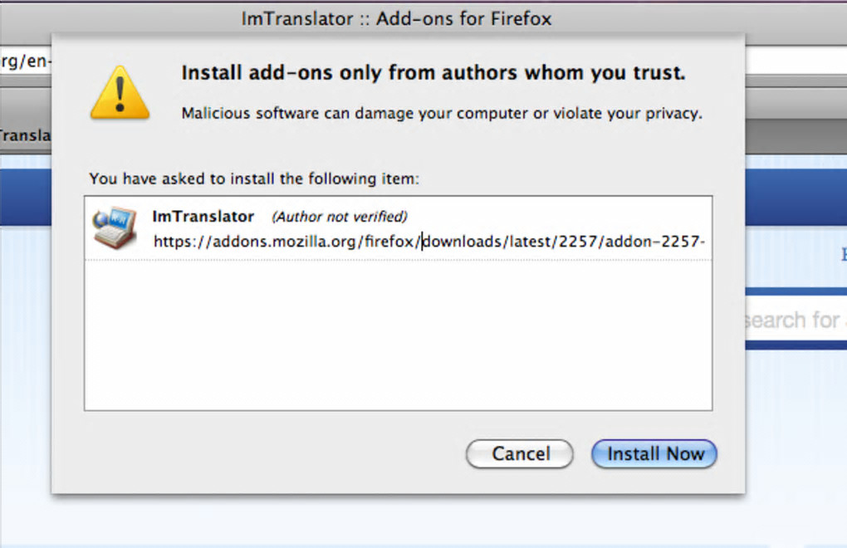Click the Author not verified label
The image size is (847, 548).
click(340, 217)
